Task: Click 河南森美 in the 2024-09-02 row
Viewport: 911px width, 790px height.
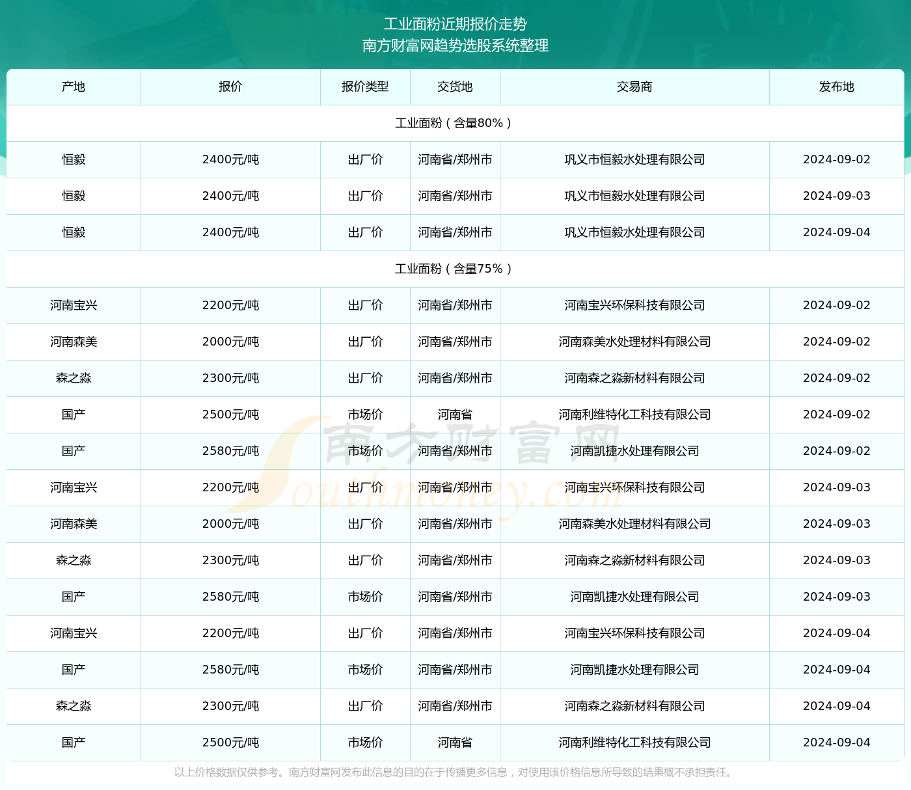Action: 74,342
